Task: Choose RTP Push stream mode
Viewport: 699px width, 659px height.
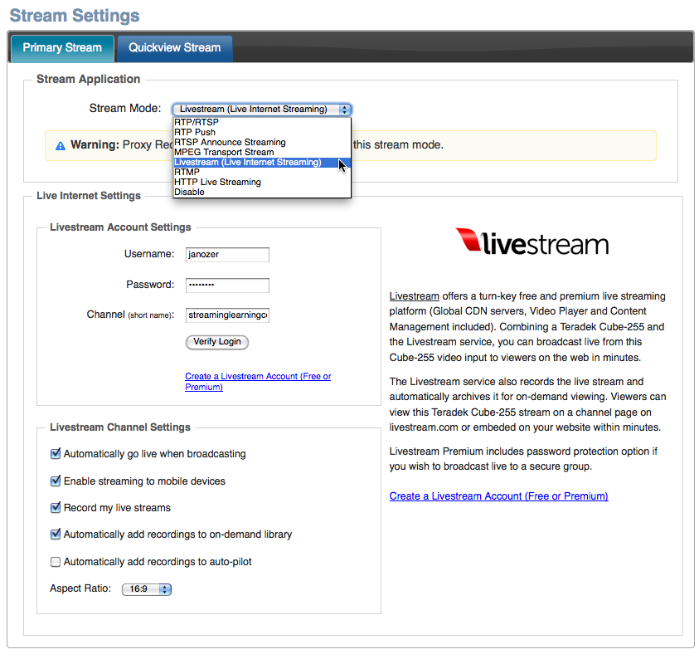Action: (195, 133)
